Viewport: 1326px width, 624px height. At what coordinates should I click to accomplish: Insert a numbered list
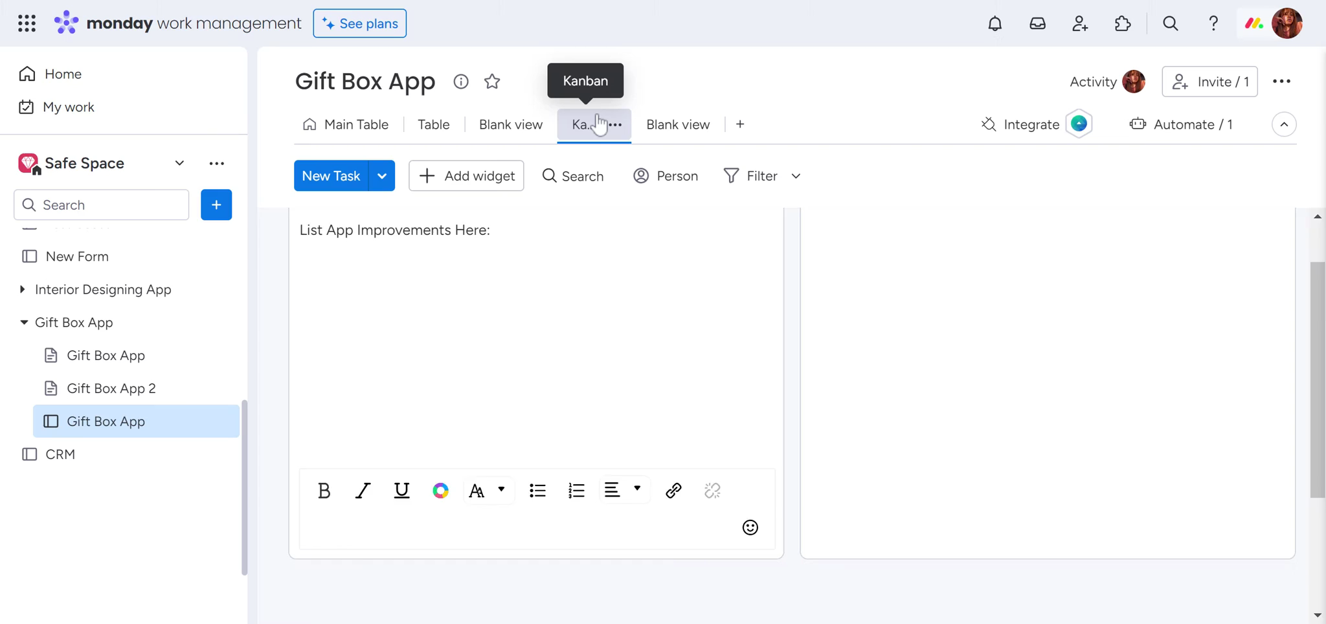tap(576, 491)
